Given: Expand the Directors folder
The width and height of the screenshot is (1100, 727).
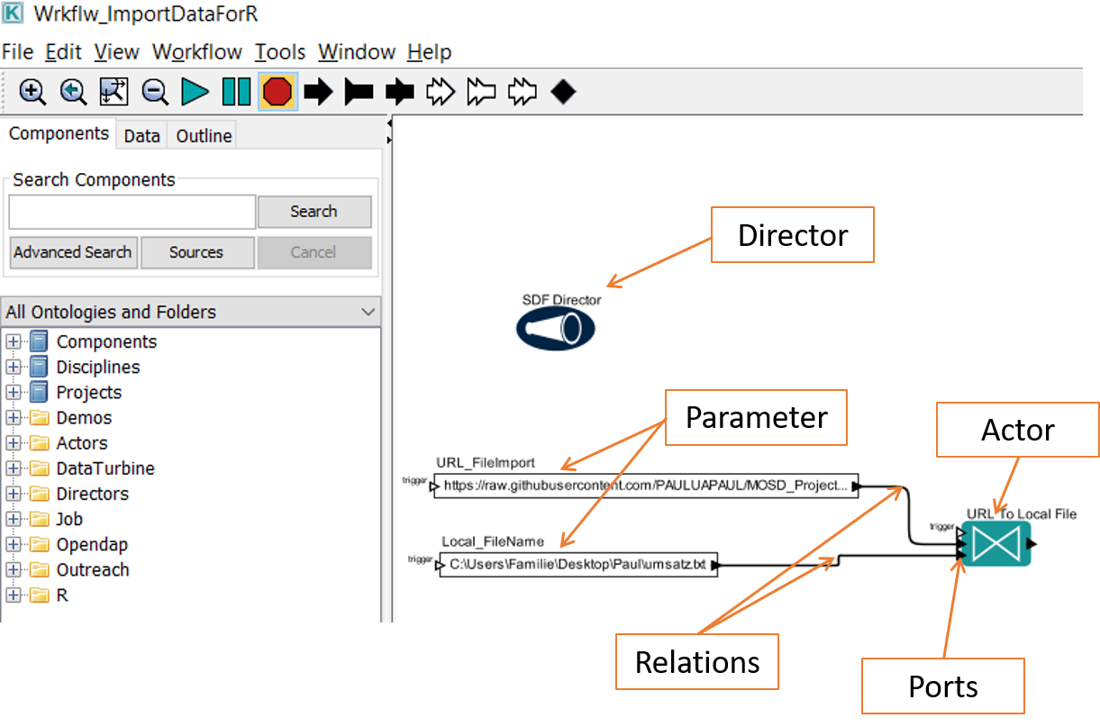Looking at the screenshot, I should point(14,494).
